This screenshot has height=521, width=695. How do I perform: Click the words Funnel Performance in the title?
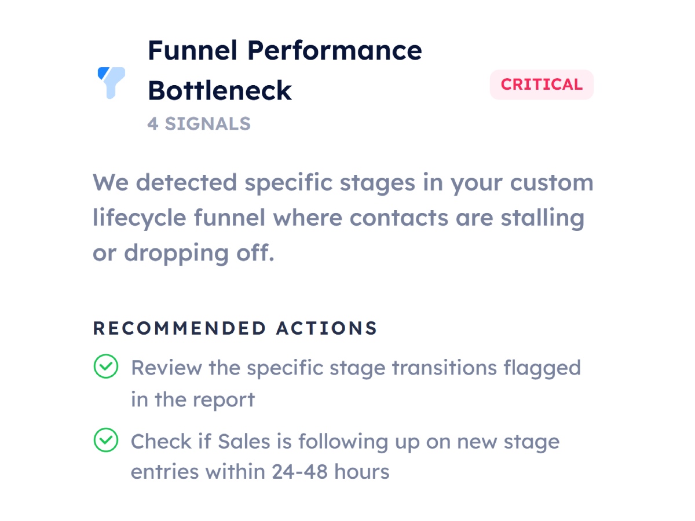284,50
